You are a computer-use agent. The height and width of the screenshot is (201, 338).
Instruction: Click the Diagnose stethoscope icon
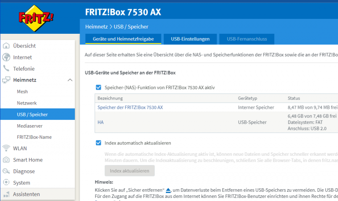point(6,171)
